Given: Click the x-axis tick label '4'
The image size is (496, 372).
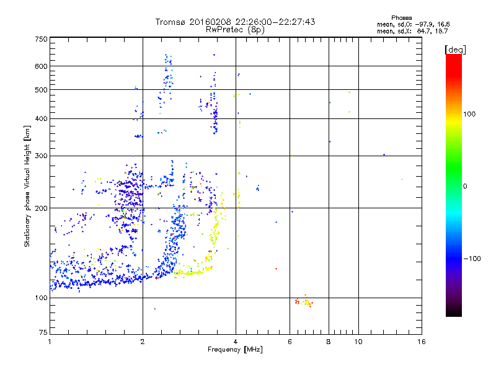Looking at the screenshot, I should [x=236, y=342].
